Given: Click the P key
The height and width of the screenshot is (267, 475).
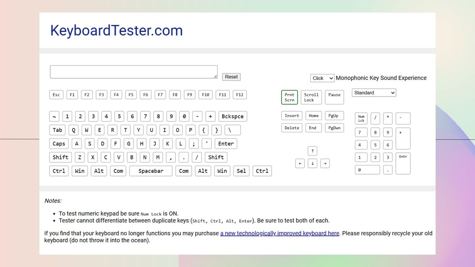Looking at the screenshot, I should click(x=190, y=130).
